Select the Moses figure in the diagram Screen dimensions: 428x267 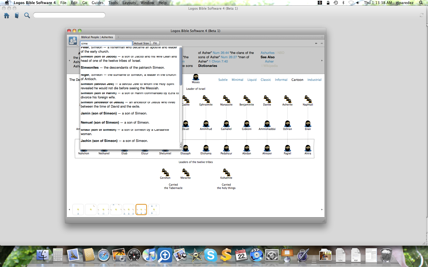pyautogui.click(x=196, y=77)
